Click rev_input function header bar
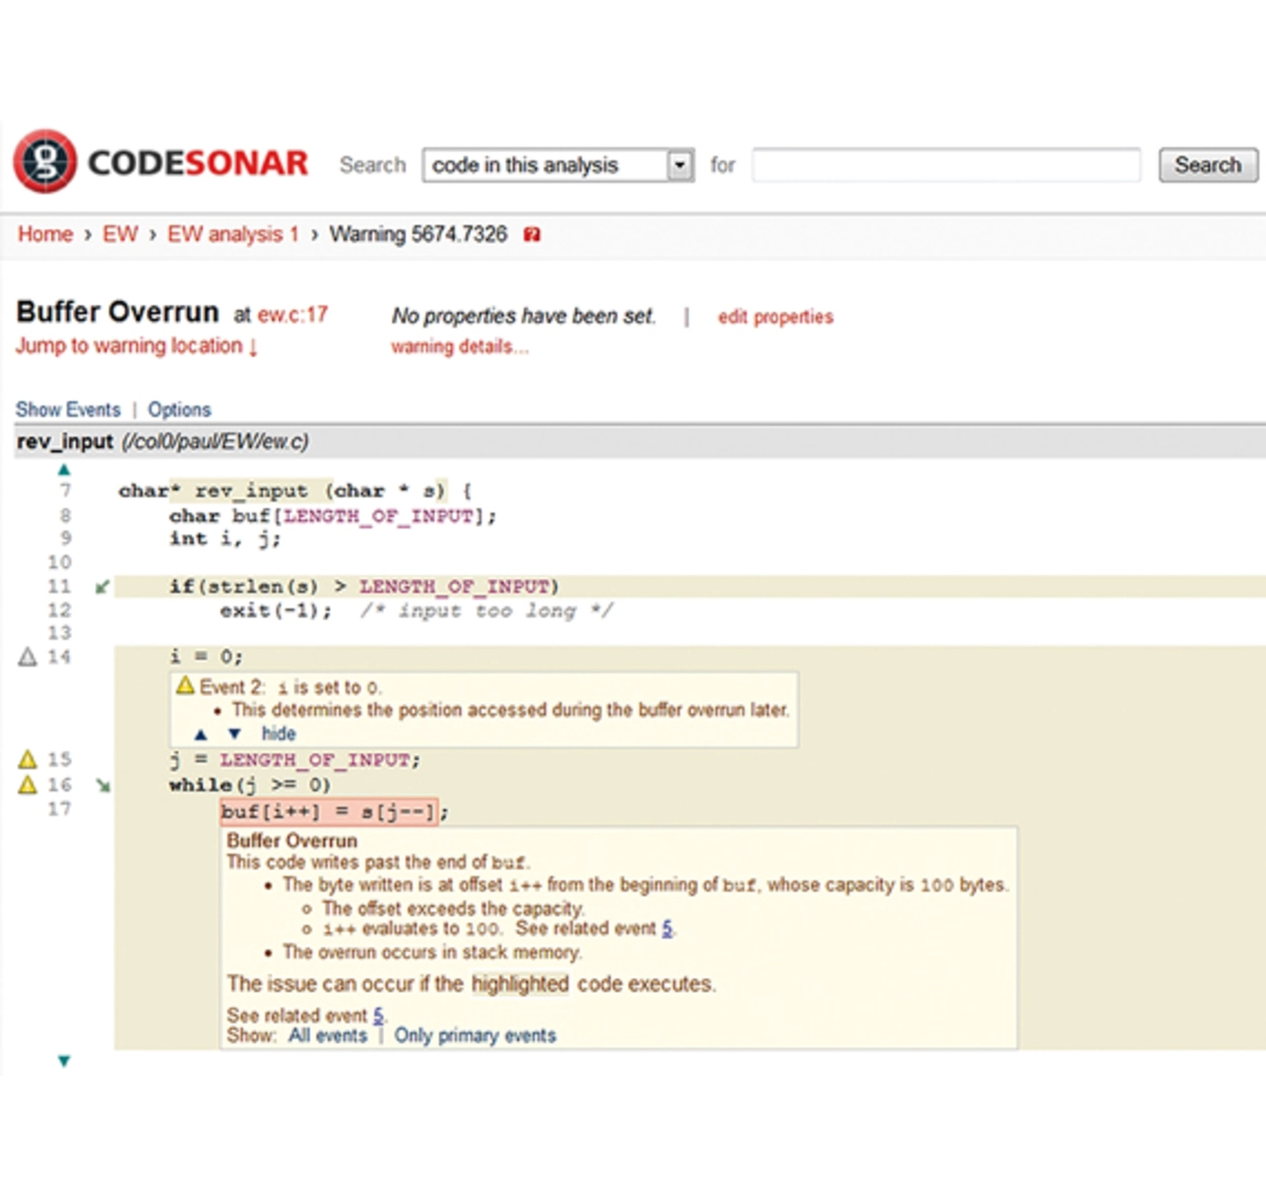 [x=640, y=441]
